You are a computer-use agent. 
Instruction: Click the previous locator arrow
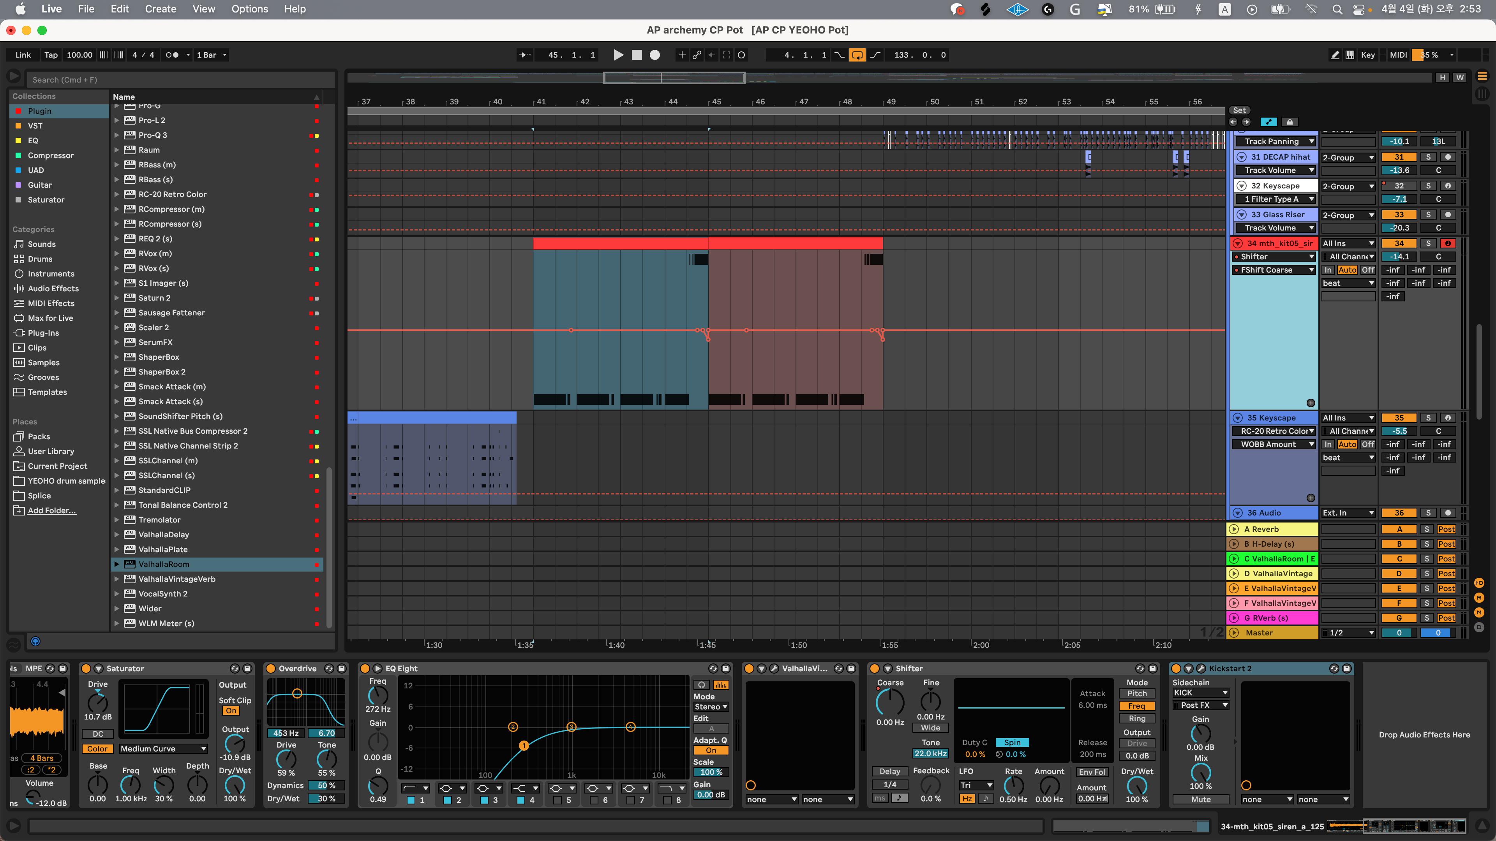click(1233, 122)
